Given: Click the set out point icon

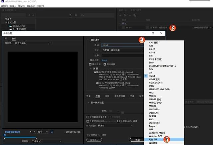Looking at the screenshot, I should (x=34, y=132).
